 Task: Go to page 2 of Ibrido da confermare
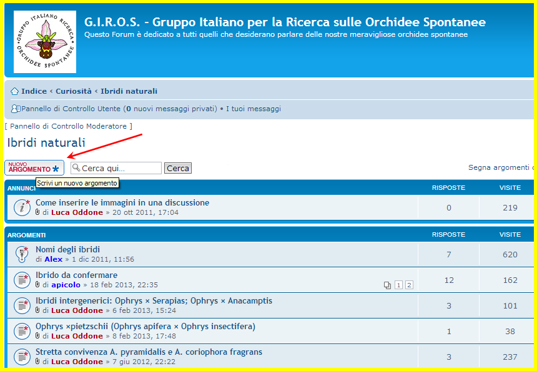(409, 285)
